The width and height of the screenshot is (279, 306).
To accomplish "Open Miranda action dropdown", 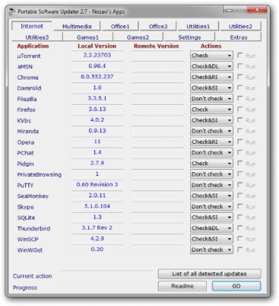I will coord(212,131).
